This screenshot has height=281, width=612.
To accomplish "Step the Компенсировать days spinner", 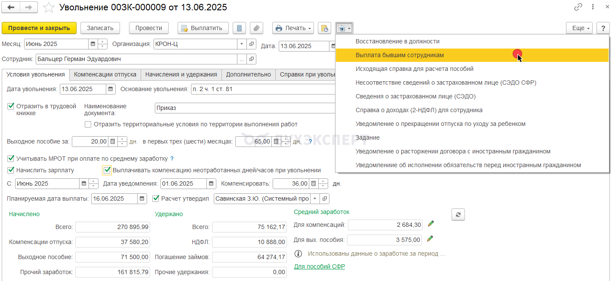I will [x=323, y=183].
